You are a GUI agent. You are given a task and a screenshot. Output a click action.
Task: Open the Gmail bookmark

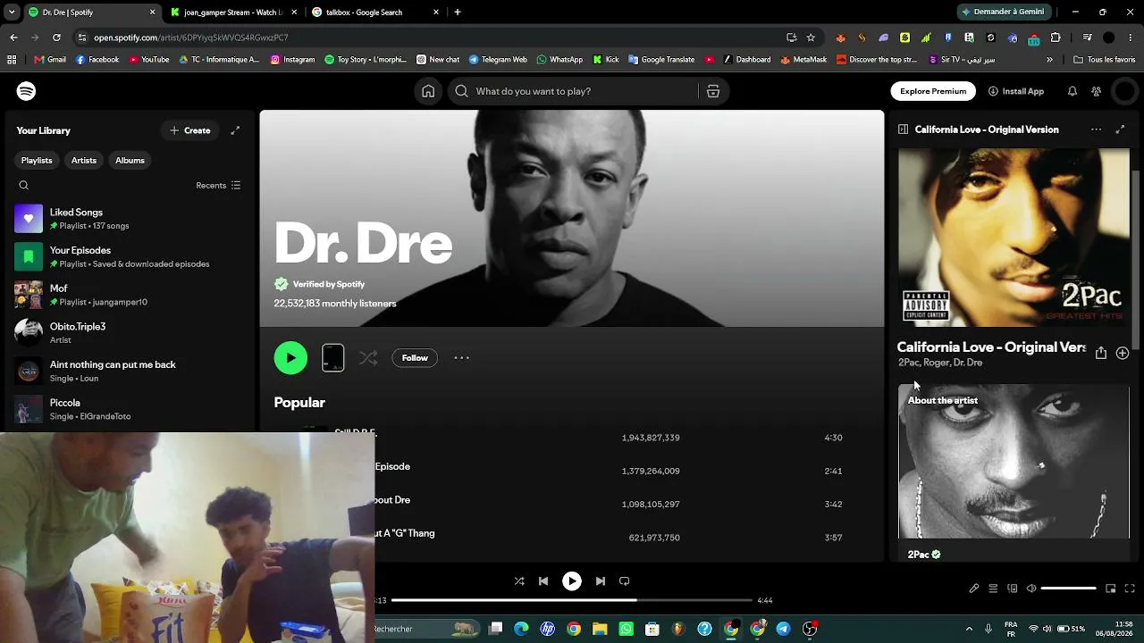(50, 60)
